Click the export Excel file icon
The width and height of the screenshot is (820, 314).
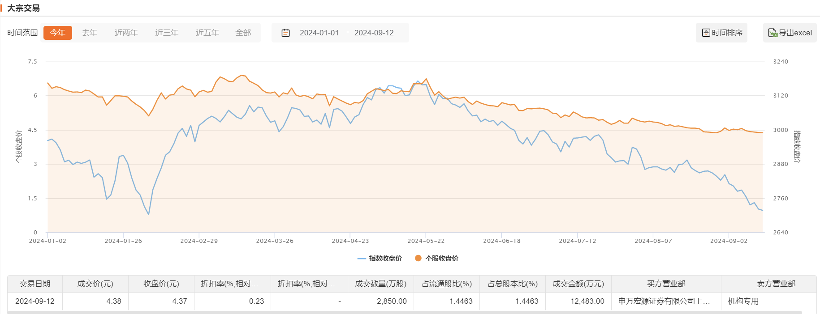(x=773, y=33)
